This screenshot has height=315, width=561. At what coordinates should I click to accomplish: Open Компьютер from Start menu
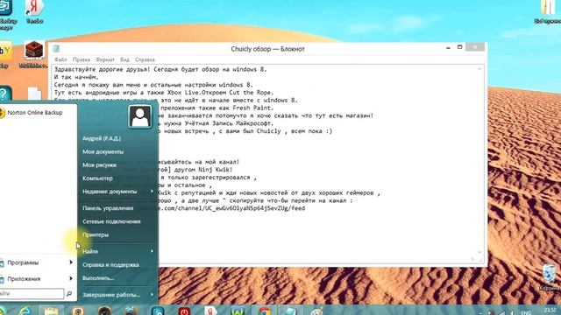(97, 178)
